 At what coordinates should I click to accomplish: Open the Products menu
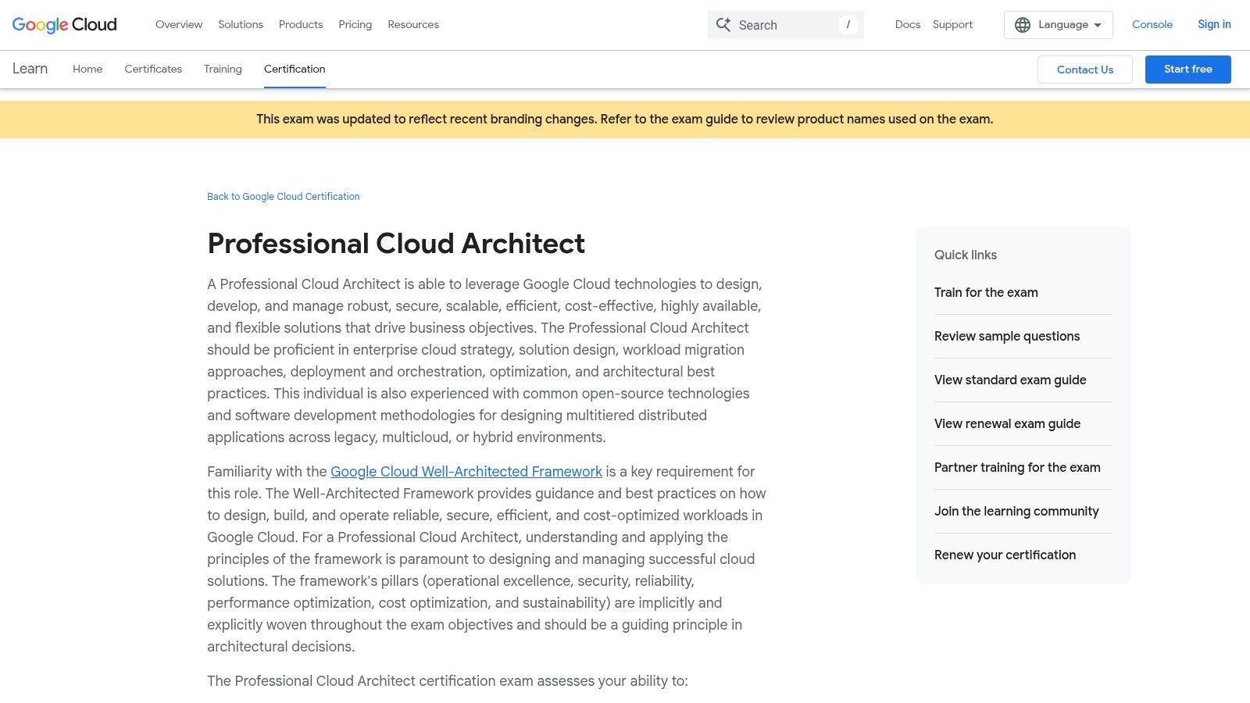click(x=301, y=25)
